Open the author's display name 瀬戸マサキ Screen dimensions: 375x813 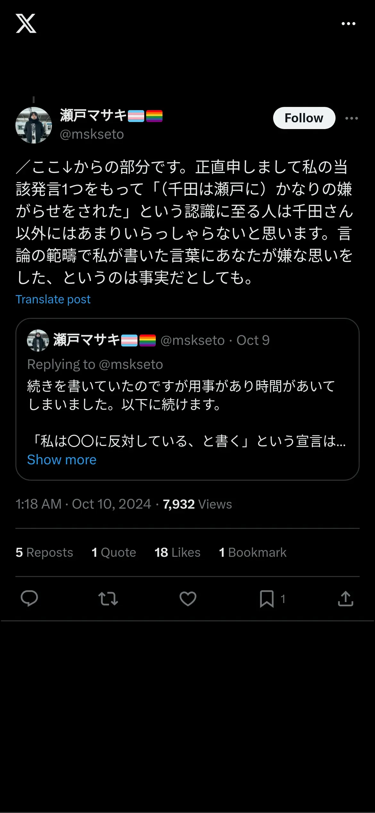pos(94,115)
